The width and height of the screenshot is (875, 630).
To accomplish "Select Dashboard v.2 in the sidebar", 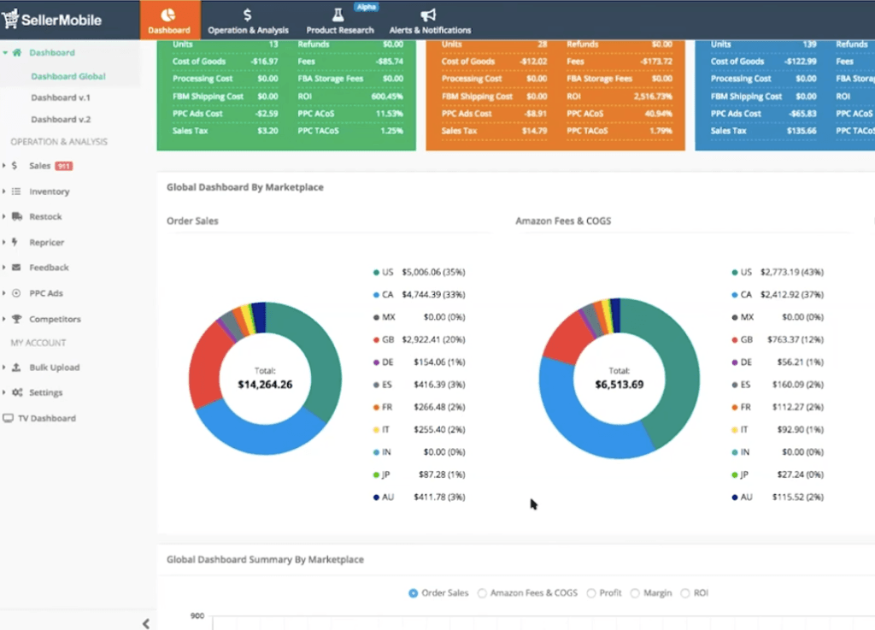I will click(61, 120).
